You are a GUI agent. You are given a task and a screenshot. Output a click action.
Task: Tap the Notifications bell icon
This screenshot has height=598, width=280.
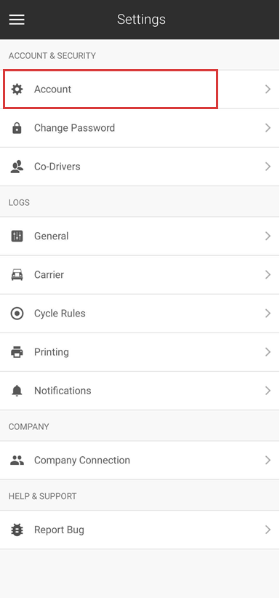point(17,391)
